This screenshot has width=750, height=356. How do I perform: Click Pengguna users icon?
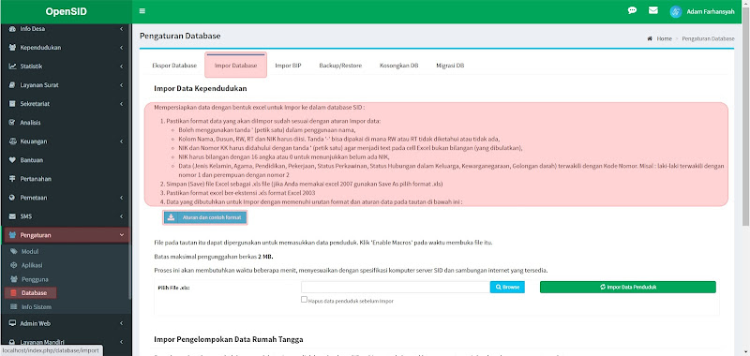point(13,279)
